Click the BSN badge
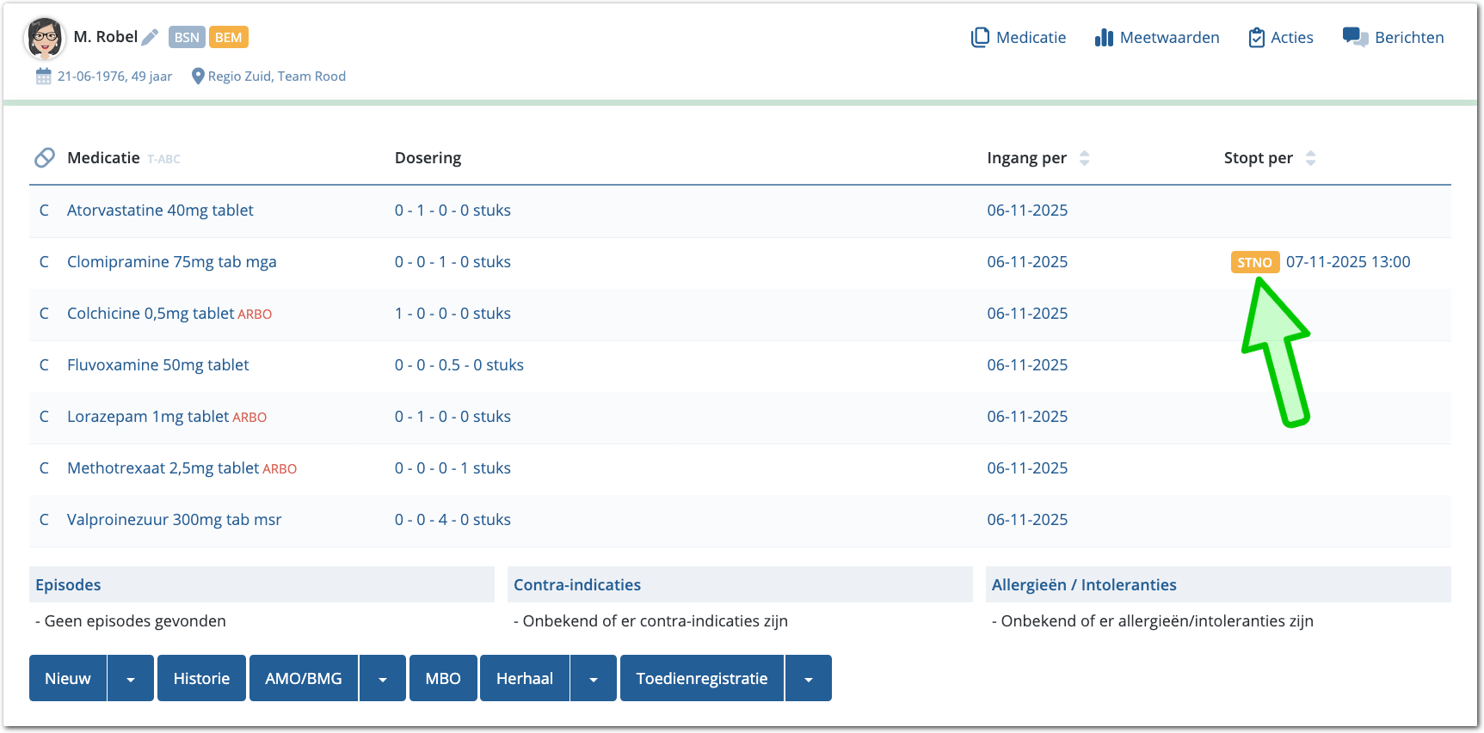 coord(187,37)
